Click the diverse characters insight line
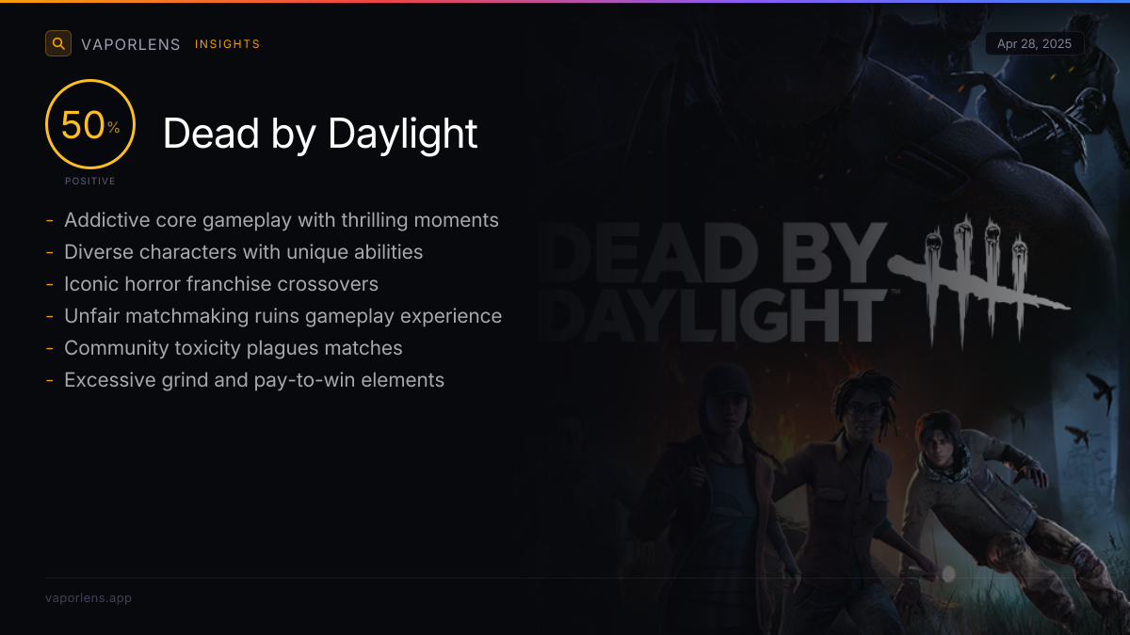Viewport: 1130px width, 635px height. pyautogui.click(x=243, y=252)
